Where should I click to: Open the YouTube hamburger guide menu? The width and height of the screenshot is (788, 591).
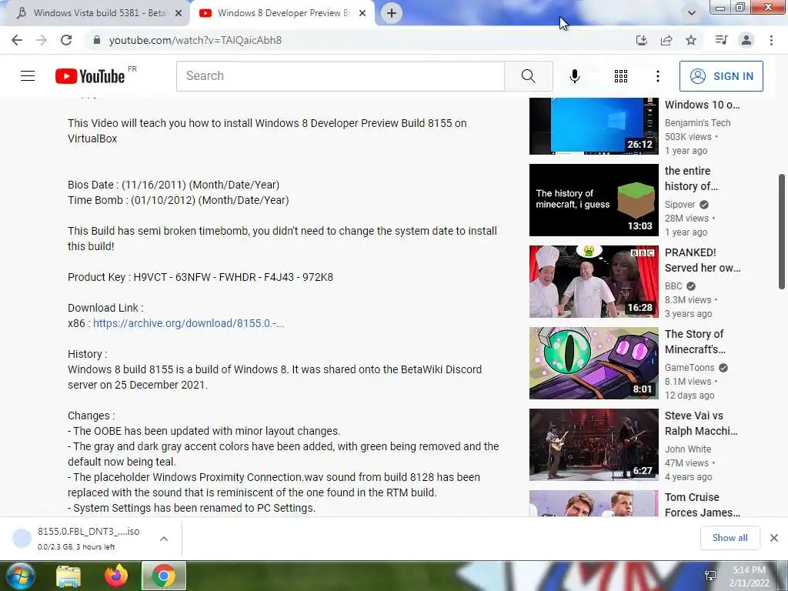28,76
